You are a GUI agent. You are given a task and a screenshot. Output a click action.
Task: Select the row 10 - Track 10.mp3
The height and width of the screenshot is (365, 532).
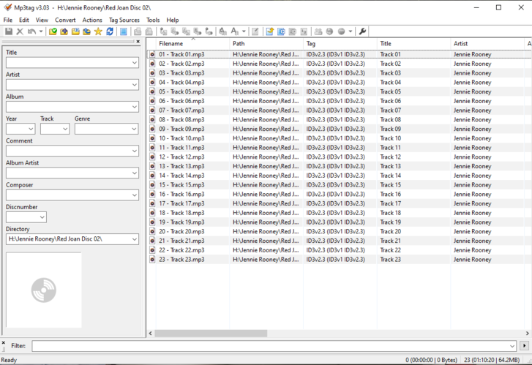pyautogui.click(x=340, y=138)
